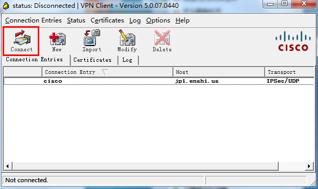Click the Cisco logo
Image resolution: width=318 pixels, height=189 pixels.
coord(293,41)
